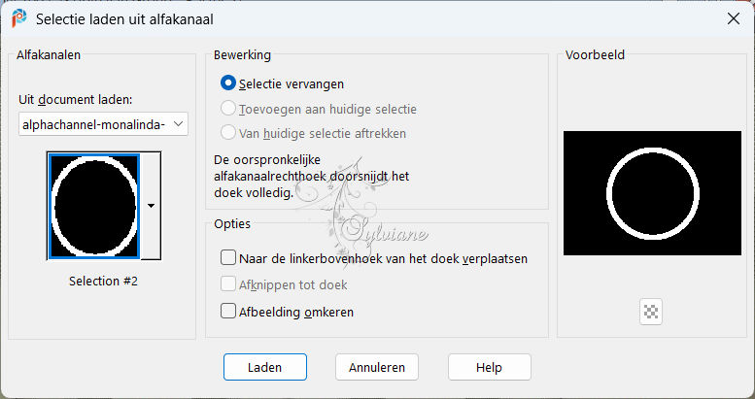The image size is (755, 399).
Task: Close the Selectie laden uit alfakanaal dialog
Action: [x=734, y=18]
